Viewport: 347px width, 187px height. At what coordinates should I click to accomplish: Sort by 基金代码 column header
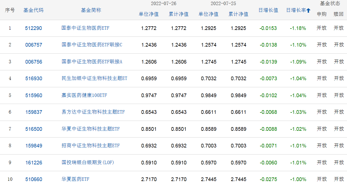tap(34, 10)
